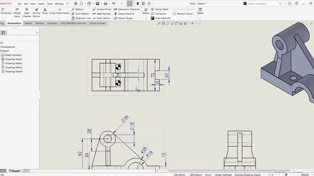This screenshot has height=176, width=314.
Task: Select the Smart Dimension tool
Action: [6, 11]
